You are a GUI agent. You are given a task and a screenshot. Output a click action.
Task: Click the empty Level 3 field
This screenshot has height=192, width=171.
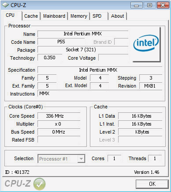[x=140, y=140]
